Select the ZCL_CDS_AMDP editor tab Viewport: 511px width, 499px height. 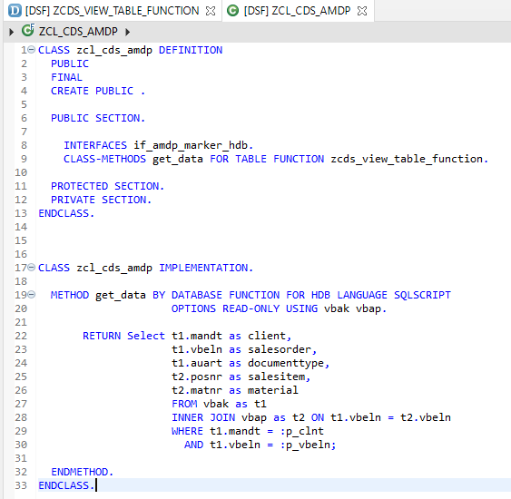point(297,11)
